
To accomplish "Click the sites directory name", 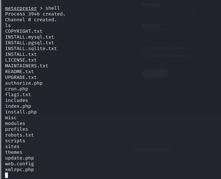I will click(12, 147).
